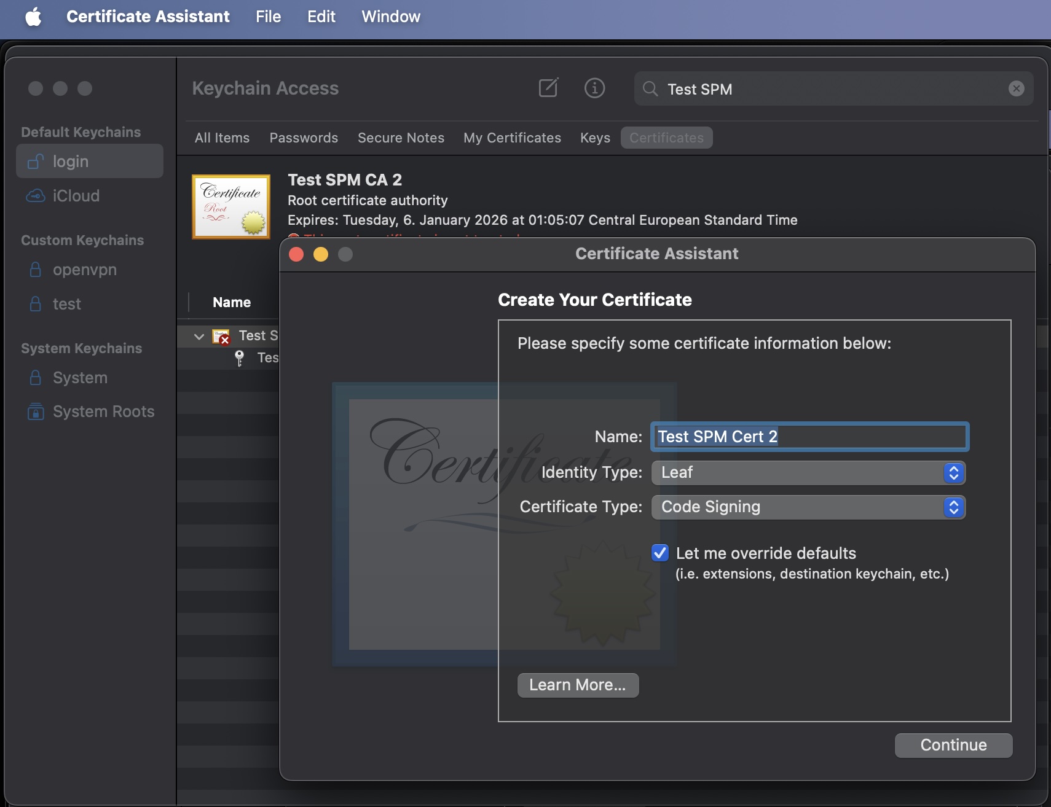Screen dimensions: 1051x807
Task: Select the test custom keychain
Action: [90, 304]
